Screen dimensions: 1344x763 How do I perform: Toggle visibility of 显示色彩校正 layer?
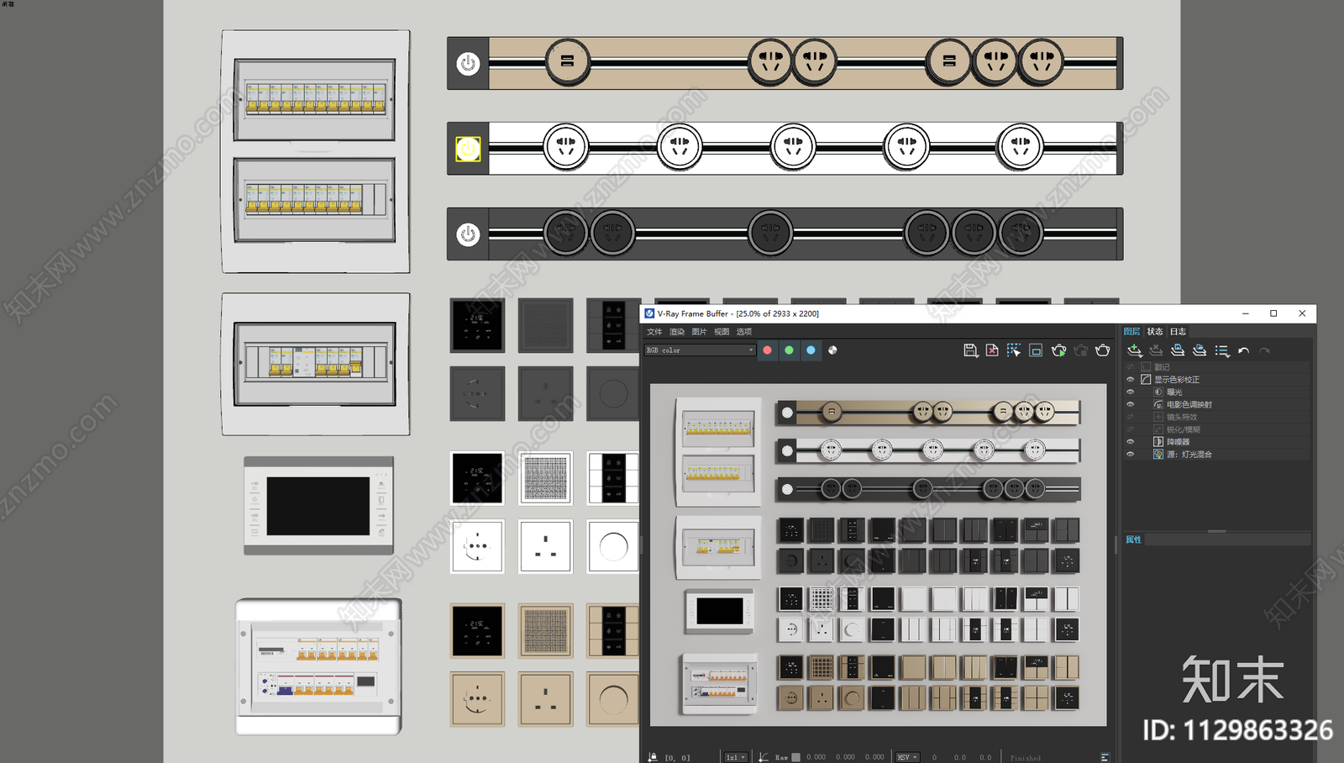pos(1130,380)
